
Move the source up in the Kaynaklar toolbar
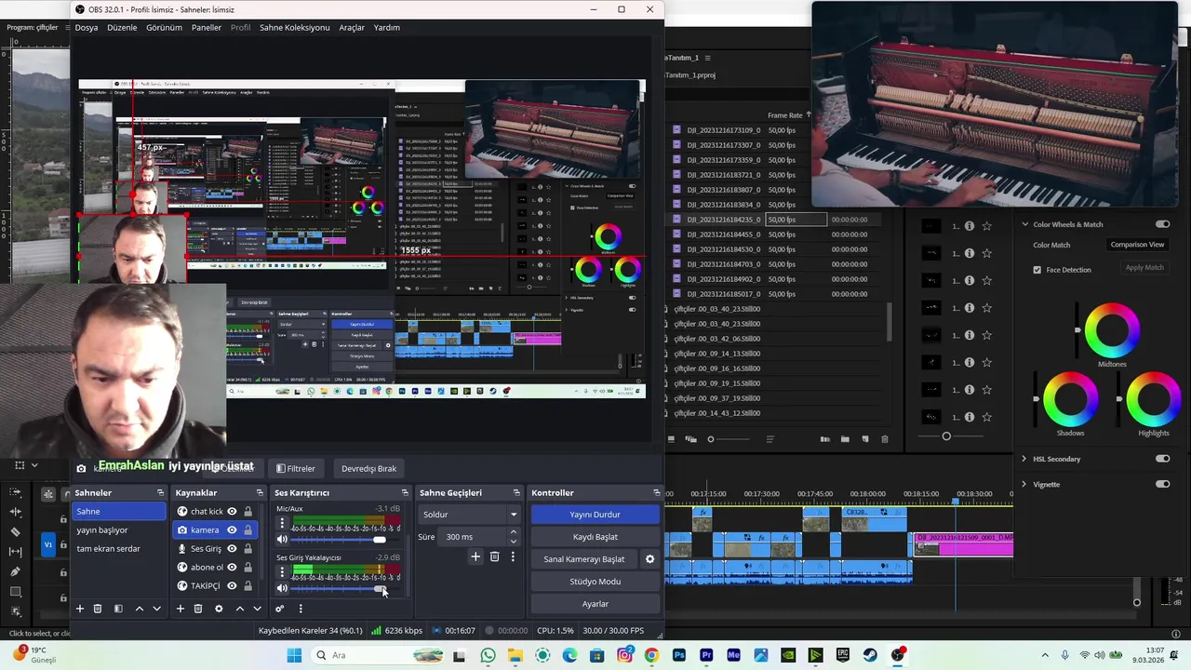[240, 609]
